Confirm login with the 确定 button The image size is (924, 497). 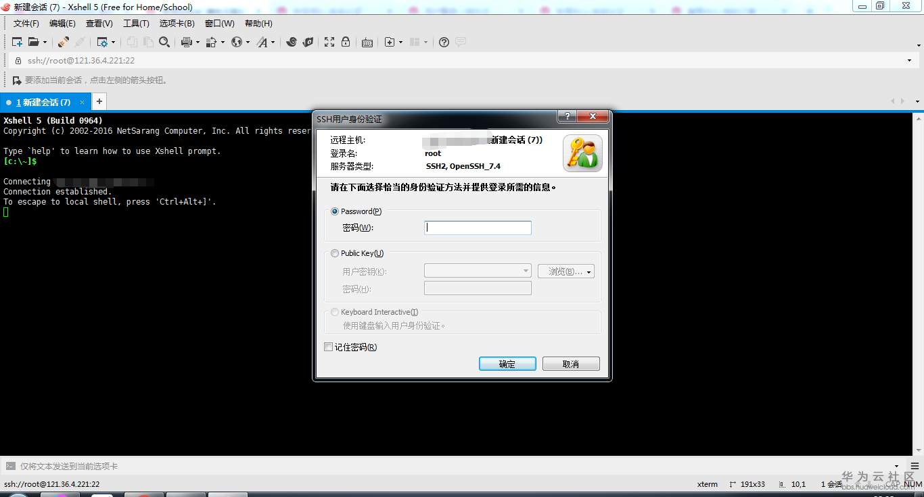click(x=507, y=364)
